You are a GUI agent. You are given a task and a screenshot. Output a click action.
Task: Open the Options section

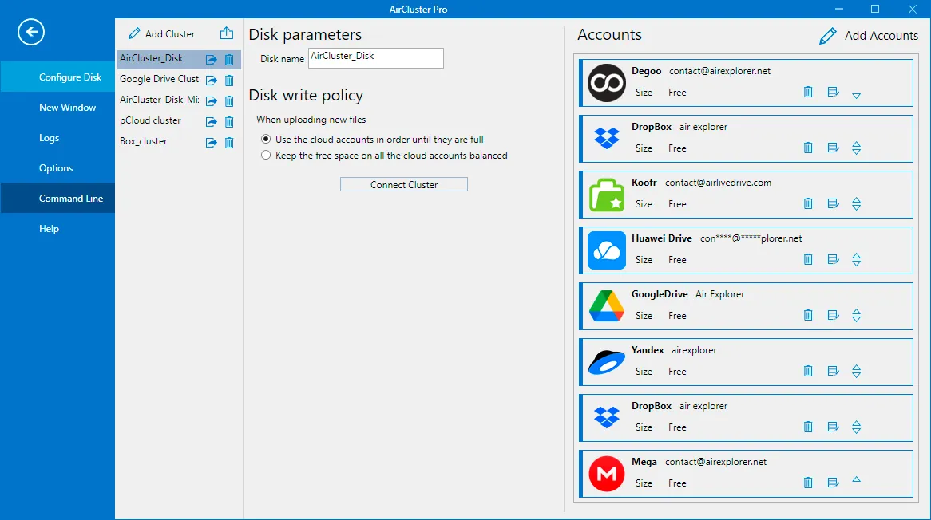pyautogui.click(x=57, y=167)
